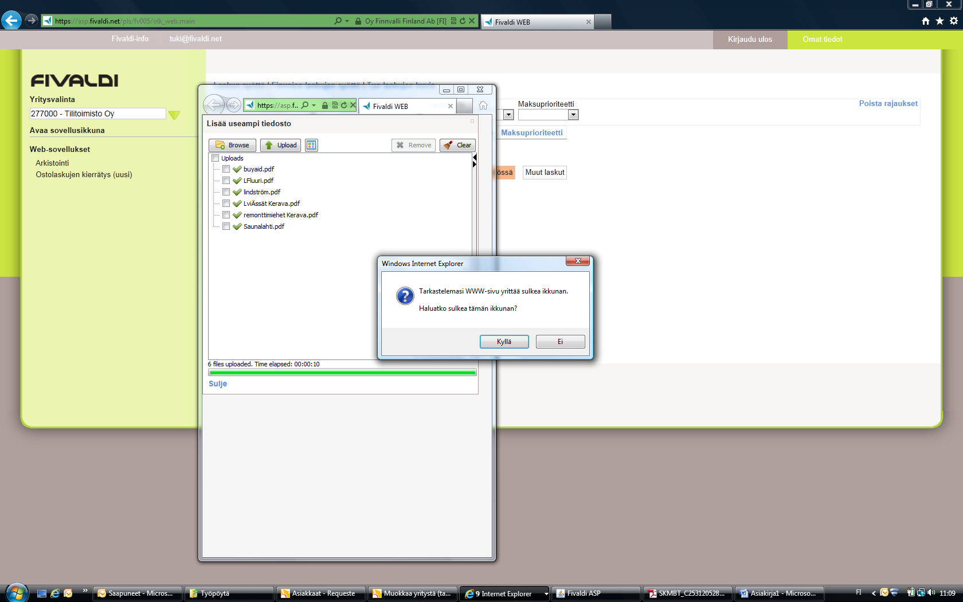Open Omat tiedot tab
Viewport: 963px width, 602px height.
(823, 40)
